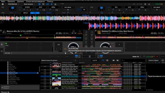Move the crossfader slider

[x=89, y=57]
